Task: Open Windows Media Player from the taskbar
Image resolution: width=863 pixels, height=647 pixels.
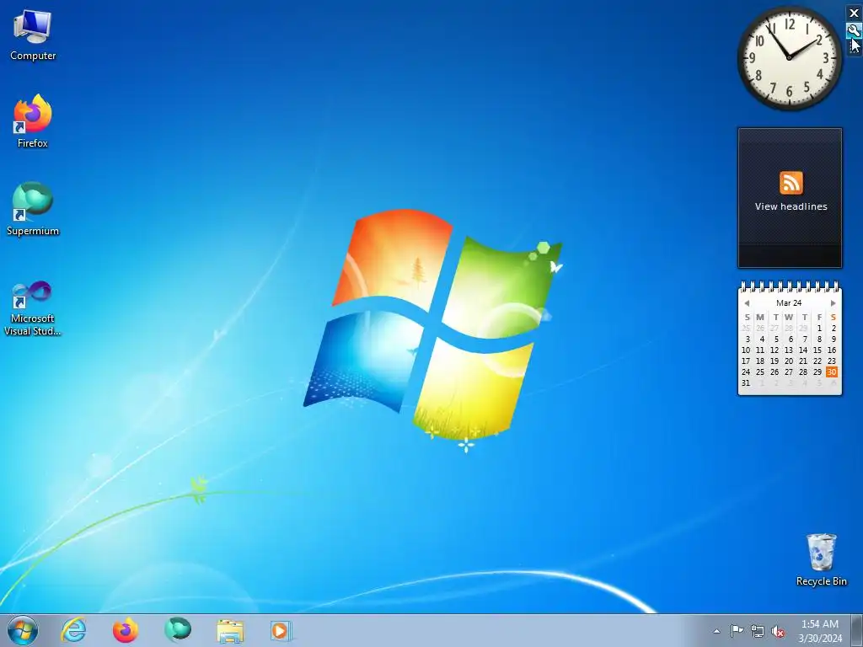Action: (x=281, y=630)
